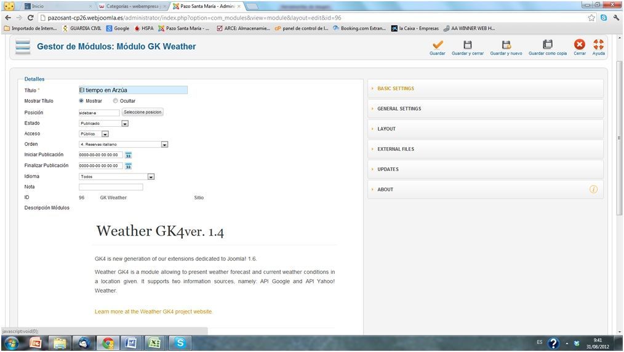Open Excel from the taskbar
Screen dimensions: 624x352
click(154, 343)
